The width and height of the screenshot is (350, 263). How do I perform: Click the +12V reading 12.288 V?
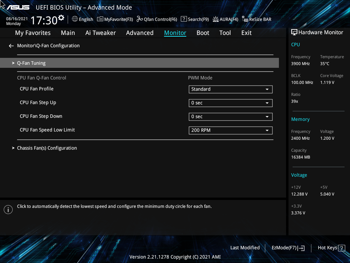(x=299, y=194)
